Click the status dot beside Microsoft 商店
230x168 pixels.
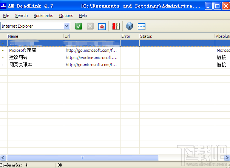pyautogui.click(x=3, y=51)
